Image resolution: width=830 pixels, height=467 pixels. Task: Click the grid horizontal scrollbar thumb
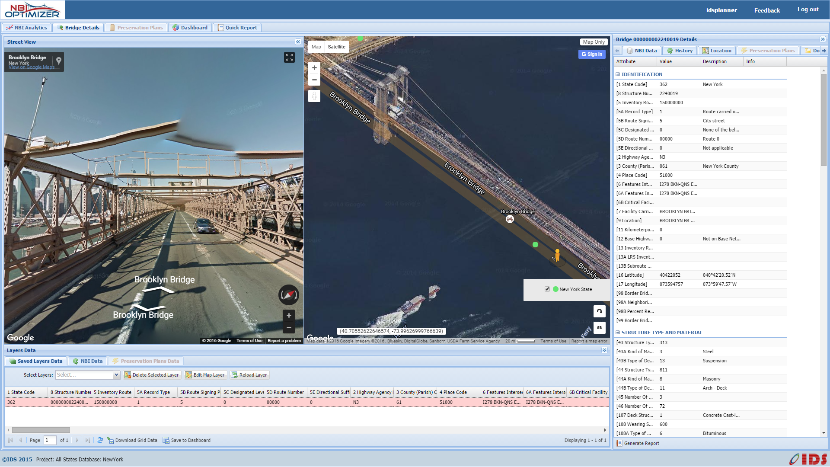(41, 430)
